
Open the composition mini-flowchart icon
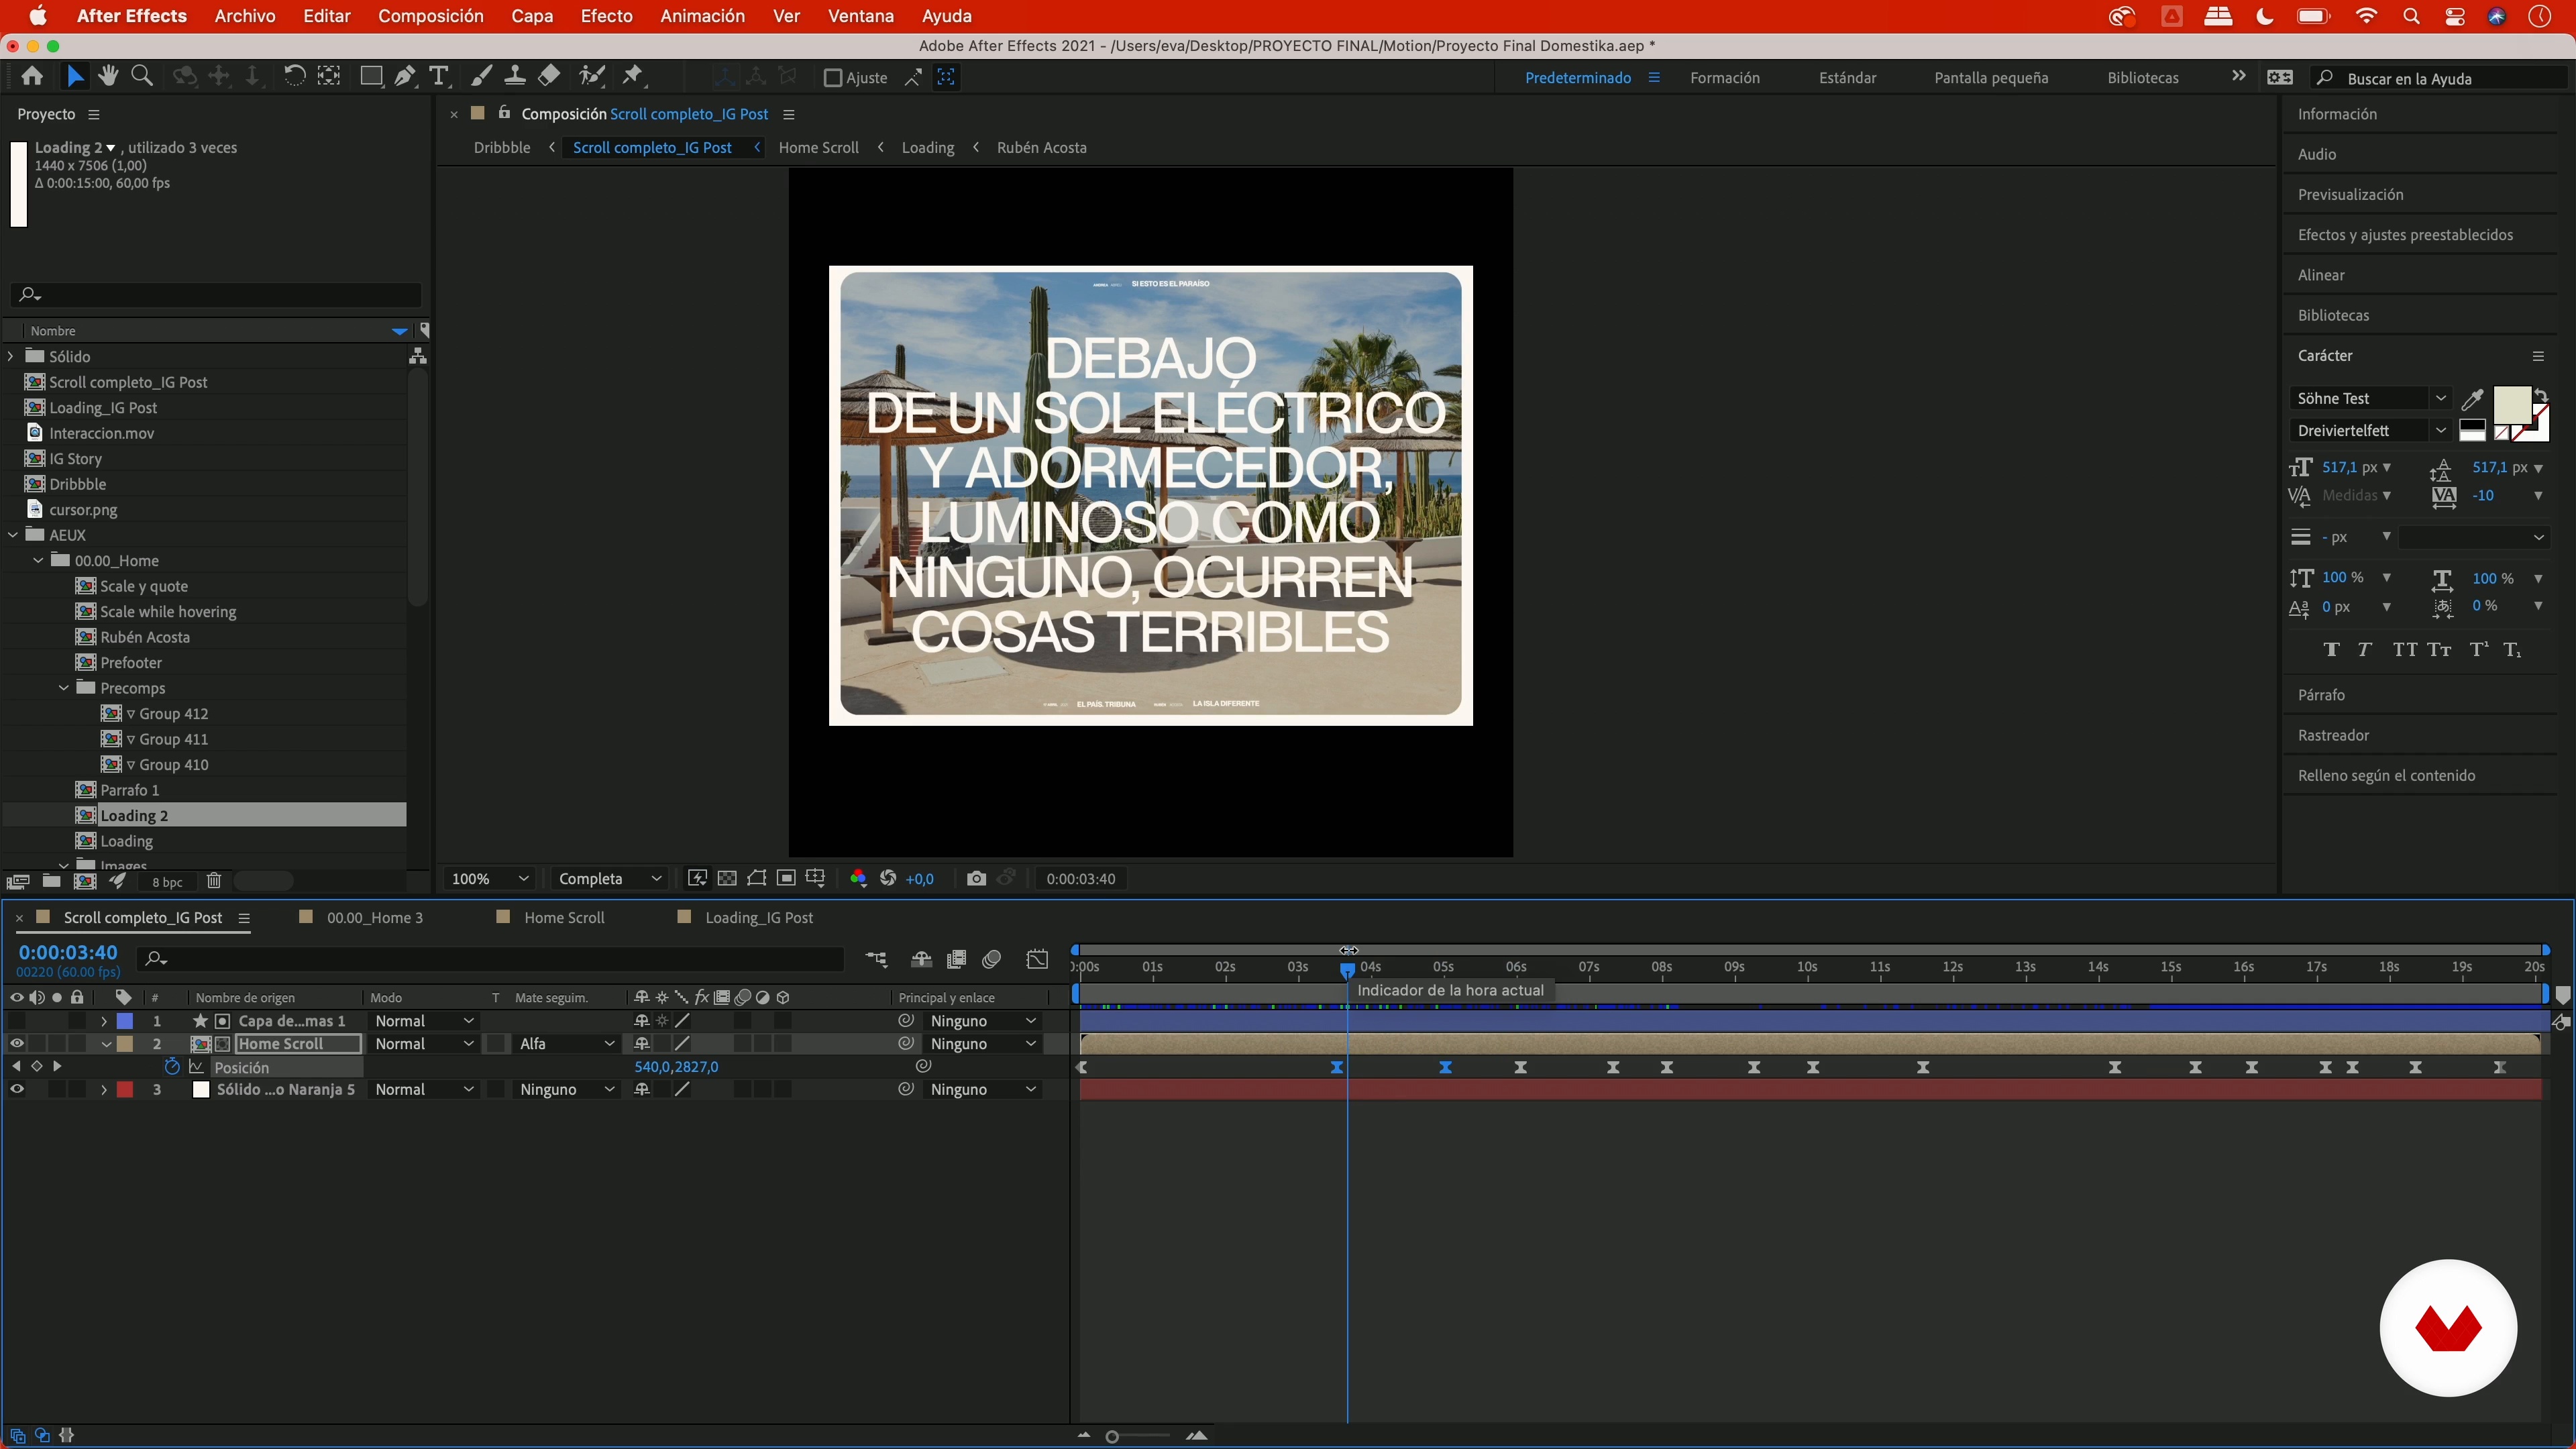click(x=877, y=960)
